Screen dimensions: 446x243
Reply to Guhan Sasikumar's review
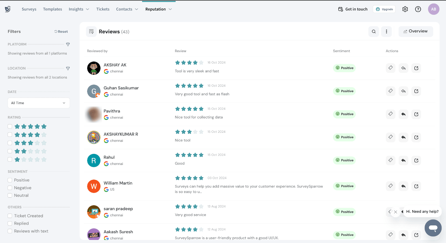click(x=403, y=91)
